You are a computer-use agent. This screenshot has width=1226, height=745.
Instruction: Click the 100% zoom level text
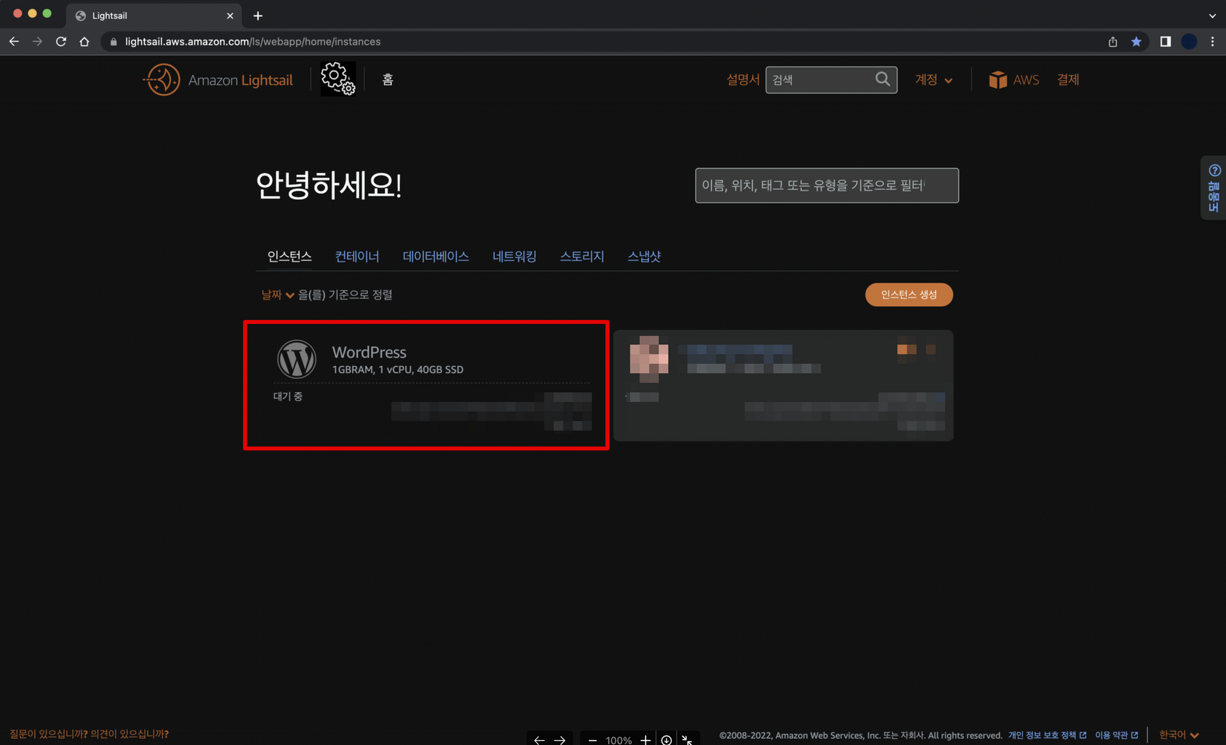(619, 740)
